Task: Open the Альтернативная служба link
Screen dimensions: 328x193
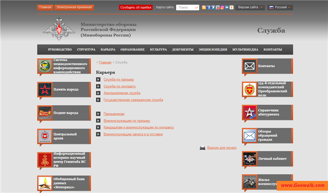Action: (x=122, y=93)
